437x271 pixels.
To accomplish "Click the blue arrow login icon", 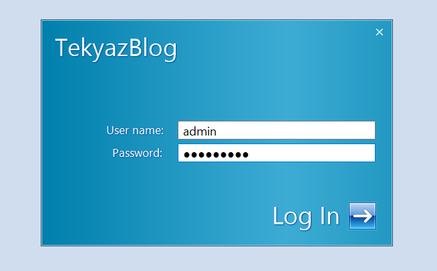I will point(362,216).
